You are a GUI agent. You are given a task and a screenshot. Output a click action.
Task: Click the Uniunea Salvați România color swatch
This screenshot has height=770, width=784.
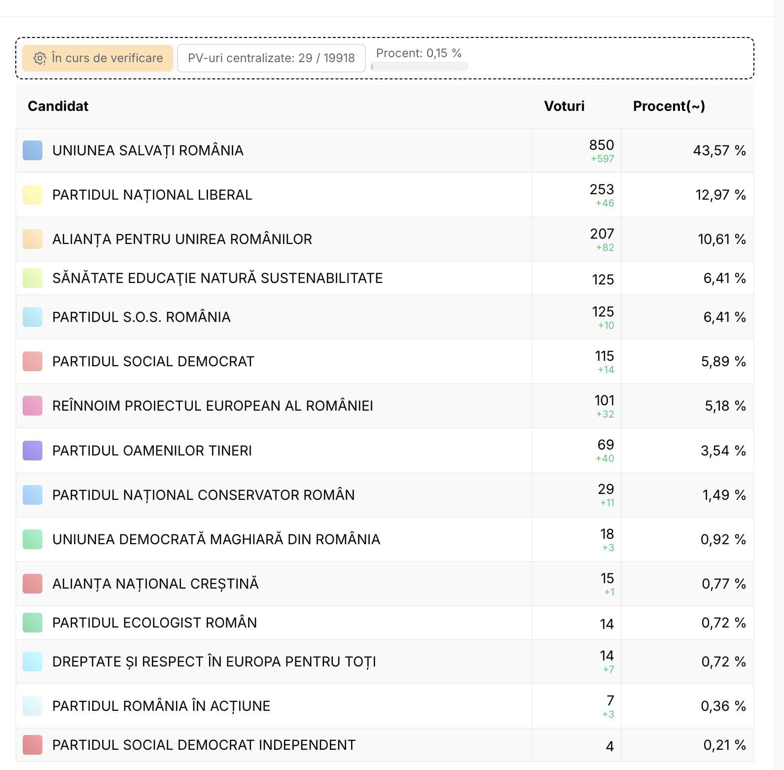coord(33,150)
